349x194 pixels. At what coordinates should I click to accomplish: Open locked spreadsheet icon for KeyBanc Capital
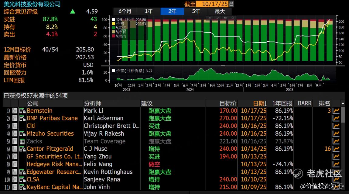22,187
